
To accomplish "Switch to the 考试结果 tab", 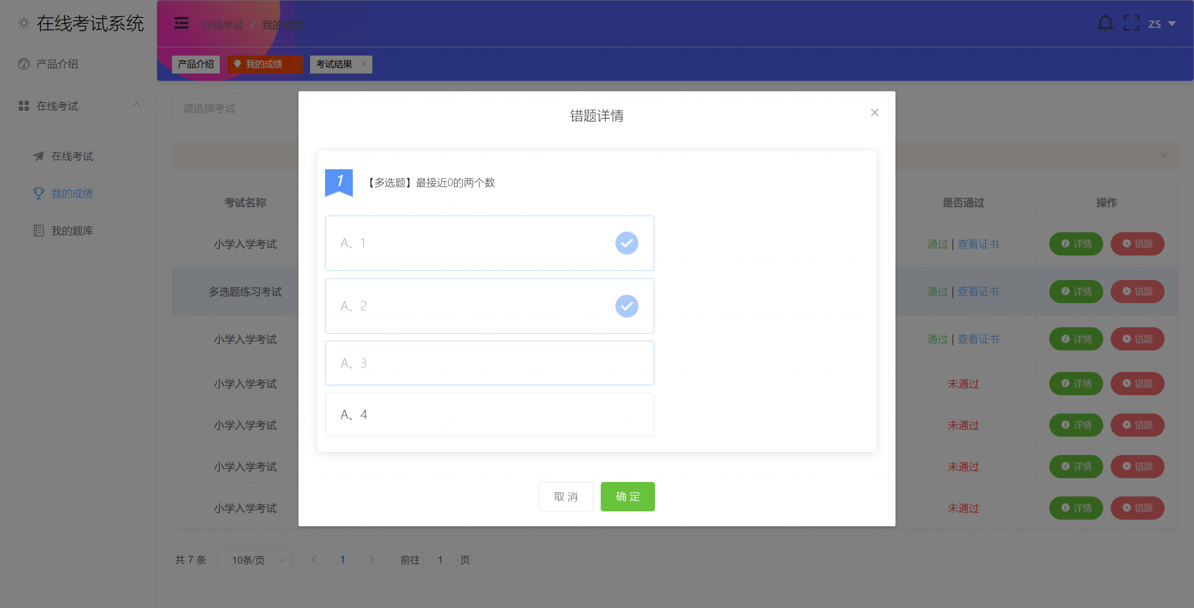I will 334,64.
